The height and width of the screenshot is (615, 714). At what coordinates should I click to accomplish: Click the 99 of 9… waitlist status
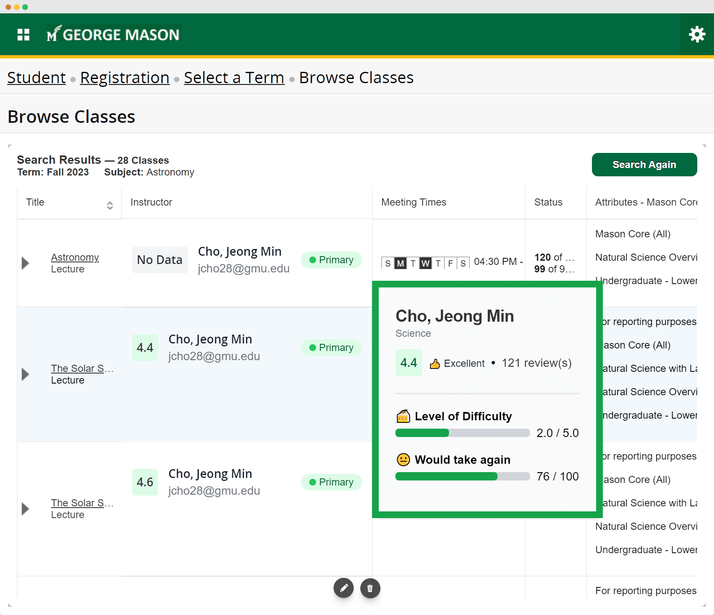(554, 269)
